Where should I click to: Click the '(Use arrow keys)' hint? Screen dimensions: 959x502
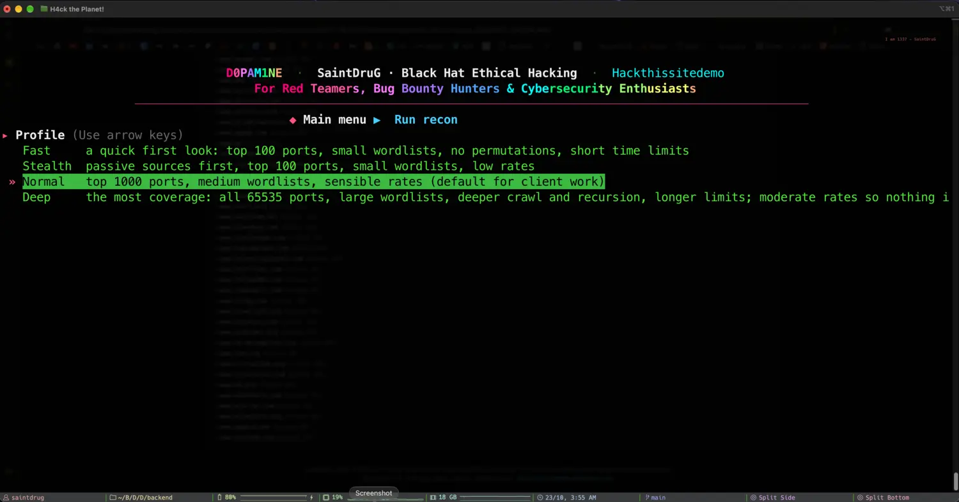click(128, 135)
